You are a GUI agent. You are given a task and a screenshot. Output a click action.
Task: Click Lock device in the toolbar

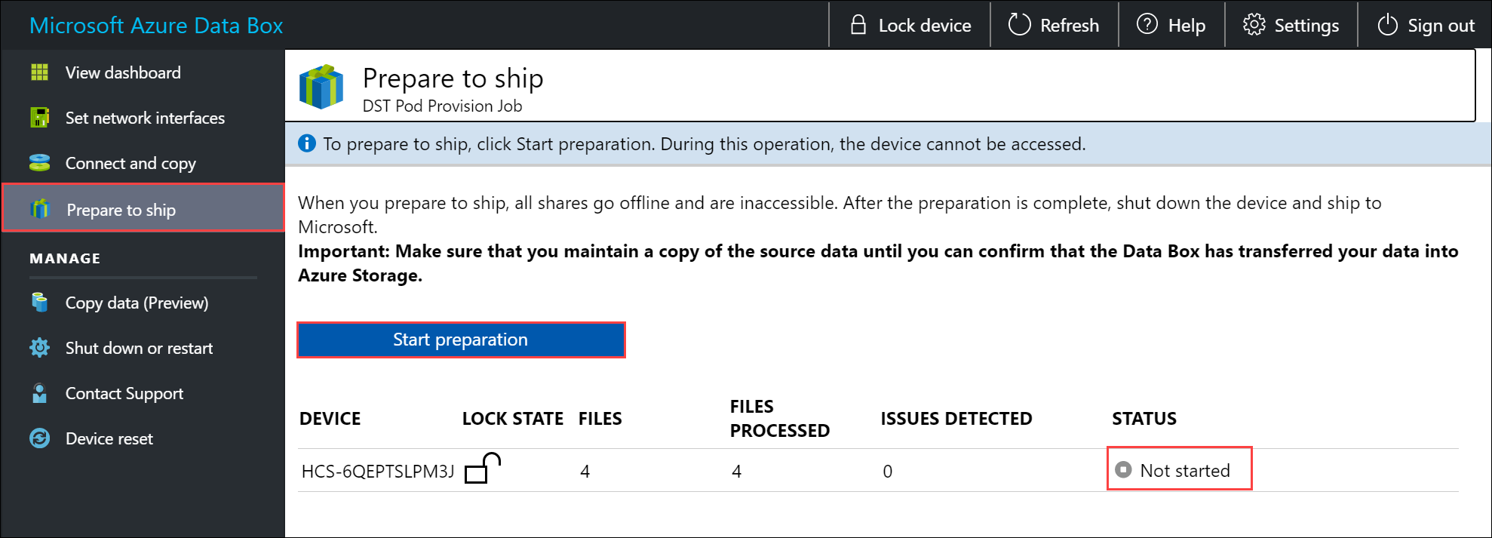(x=909, y=24)
